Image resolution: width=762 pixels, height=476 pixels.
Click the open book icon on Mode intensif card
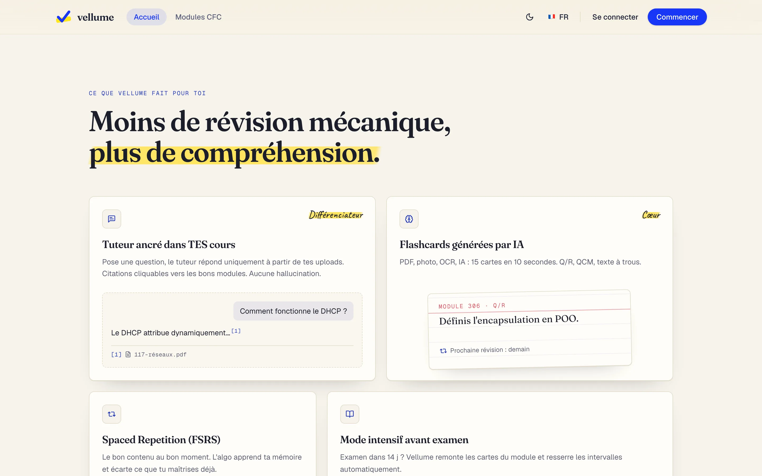(x=350, y=414)
